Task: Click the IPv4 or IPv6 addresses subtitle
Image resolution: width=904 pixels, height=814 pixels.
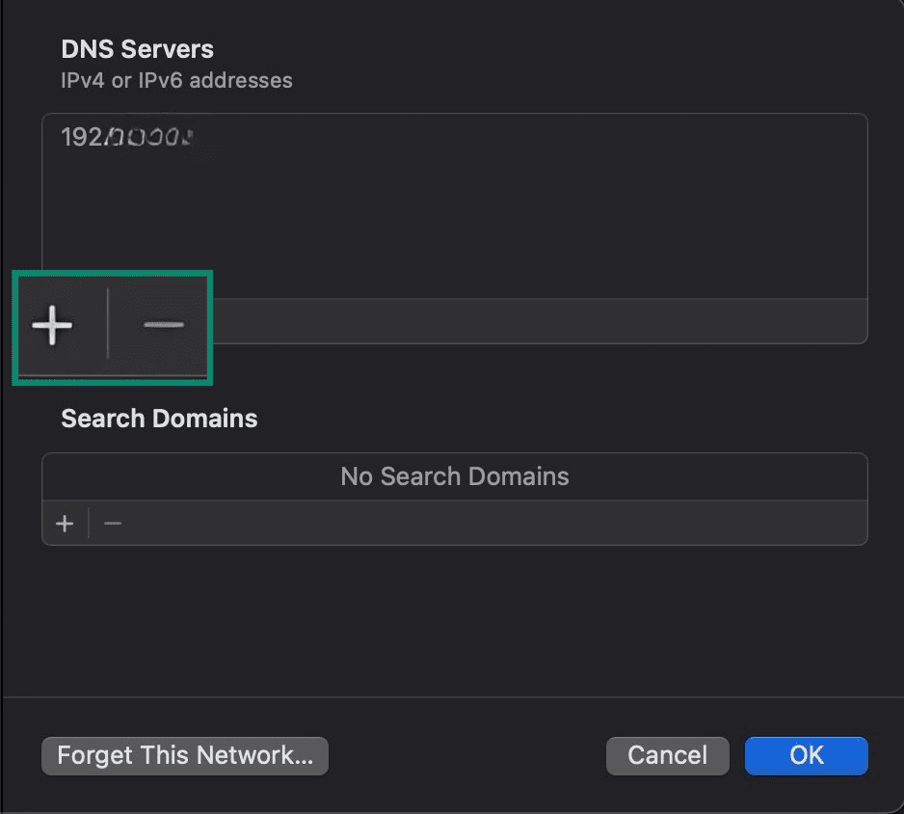Action: [x=176, y=80]
